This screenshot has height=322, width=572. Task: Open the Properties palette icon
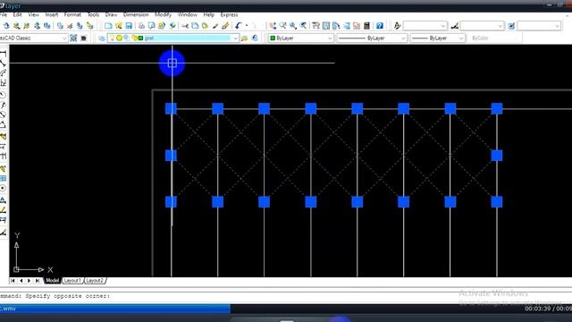coord(315,26)
